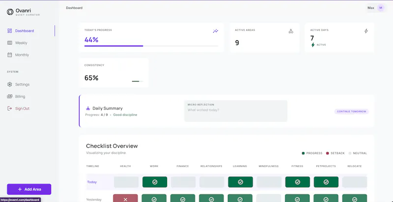The height and width of the screenshot is (202, 393).
Task: Click the Setback legend red swatch
Action: 327,153
